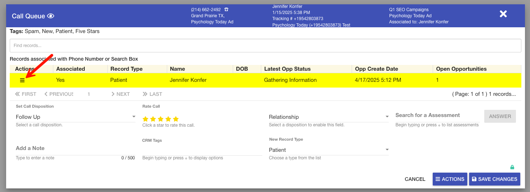530x192 pixels.
Task: Click the green lock icon
Action: [x=512, y=167]
